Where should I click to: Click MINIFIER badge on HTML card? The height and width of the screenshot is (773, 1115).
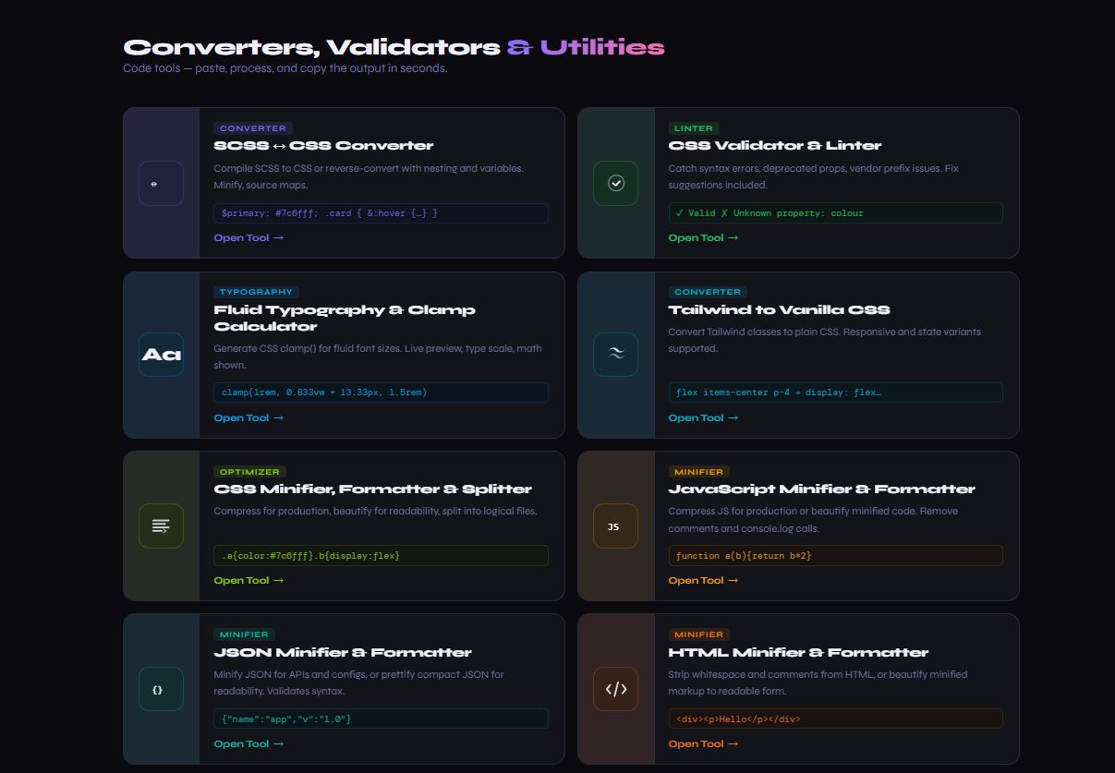click(x=699, y=634)
